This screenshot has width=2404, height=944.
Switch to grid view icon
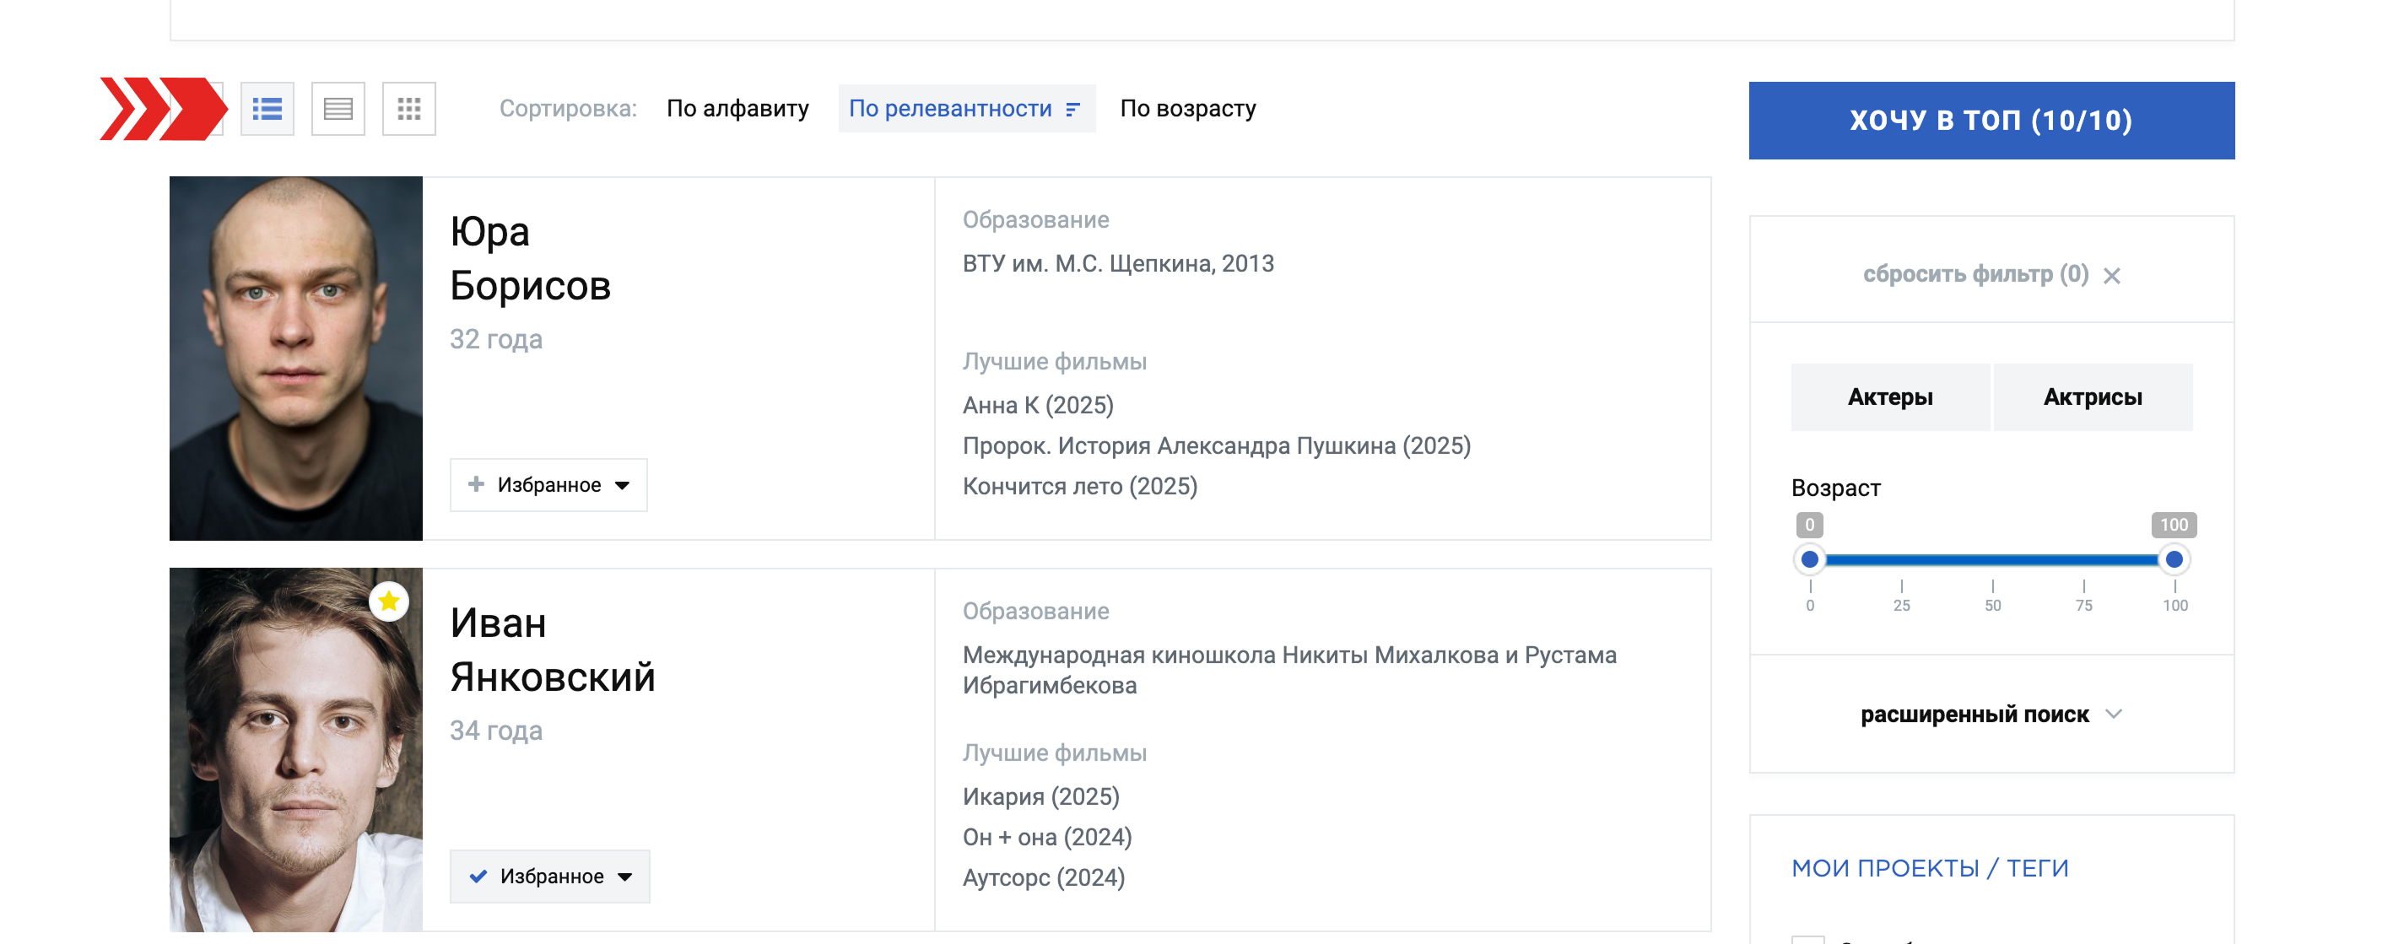408,109
